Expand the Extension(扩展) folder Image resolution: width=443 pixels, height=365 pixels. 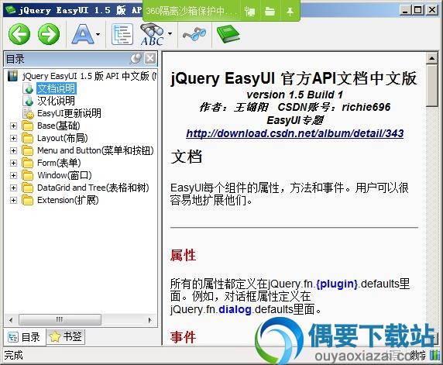(13, 200)
